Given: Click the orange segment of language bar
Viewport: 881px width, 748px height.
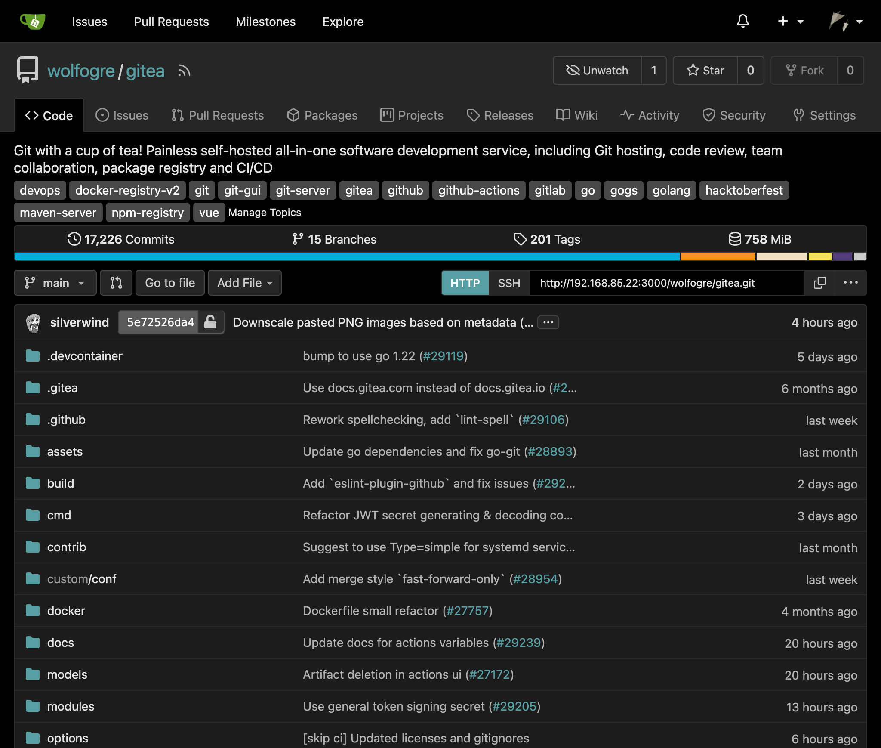Looking at the screenshot, I should tap(718, 257).
